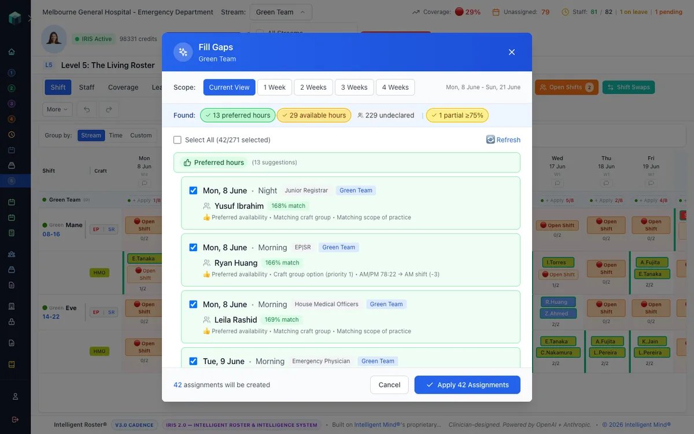Open the More dropdown in toolbar
Image resolution: width=694 pixels, height=434 pixels.
57,109
